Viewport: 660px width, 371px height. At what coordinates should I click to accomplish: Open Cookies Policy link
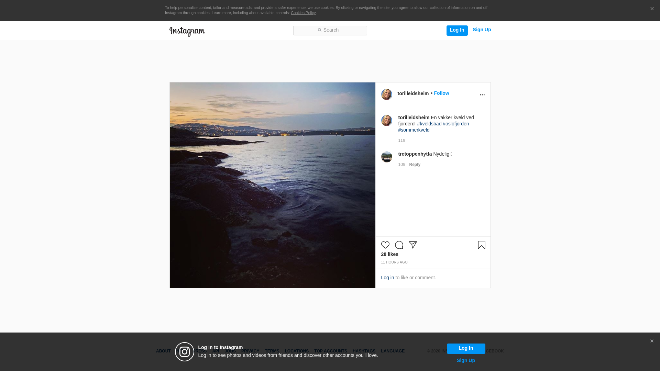tap(303, 13)
